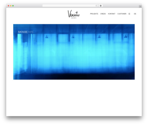Close the window with the red button
Viewport: 148px width, 125px height.
[9, 6]
